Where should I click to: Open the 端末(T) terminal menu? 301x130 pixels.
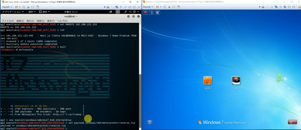point(51,21)
